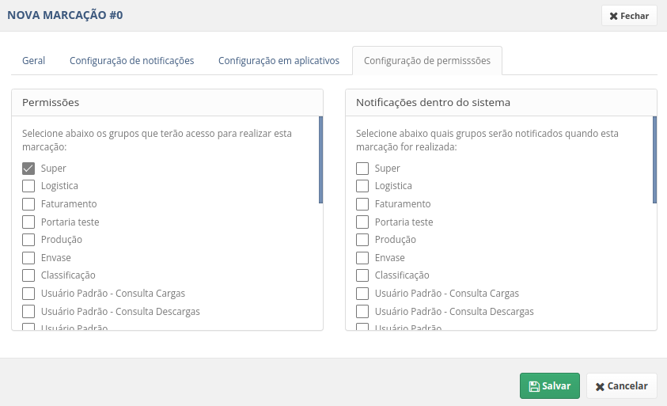
Task: Open Configuração de notificações tab
Action: (x=132, y=60)
